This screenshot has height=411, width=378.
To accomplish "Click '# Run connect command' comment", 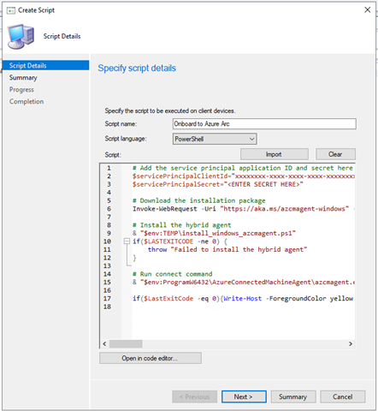I will [173, 274].
